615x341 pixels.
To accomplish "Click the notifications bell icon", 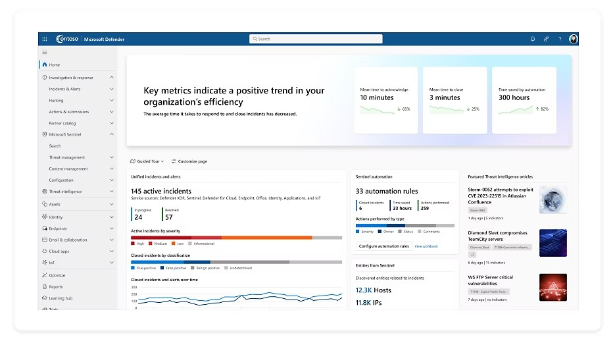I will point(533,39).
